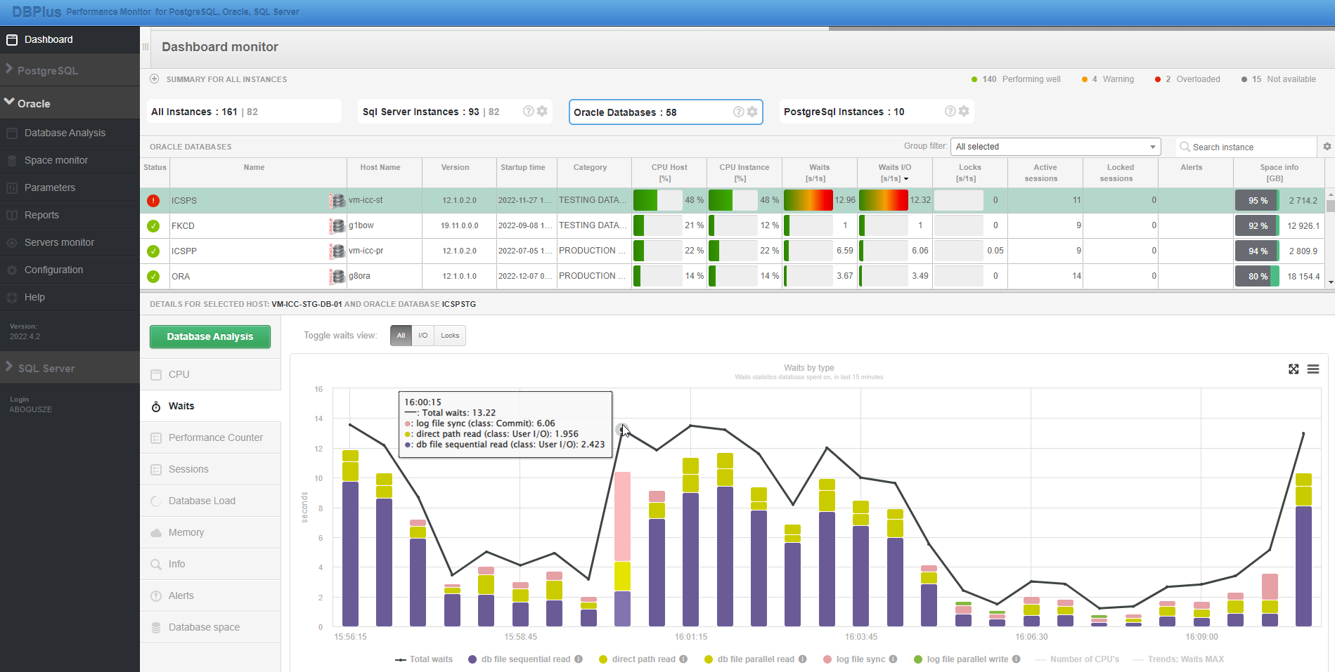Switch waits view to I/O

click(423, 336)
